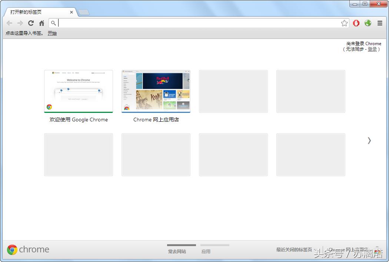
Task: Close the 打开新的标签页 tab
Action: pyautogui.click(x=72, y=12)
